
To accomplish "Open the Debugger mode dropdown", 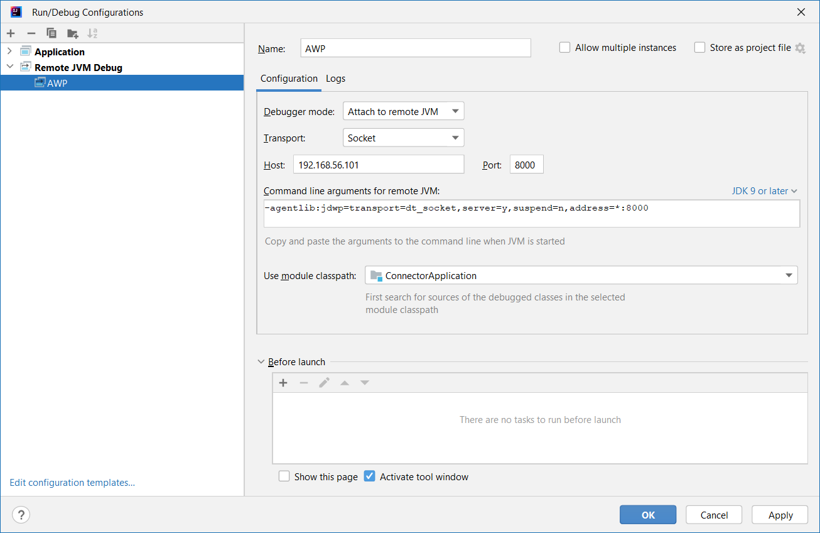I will (x=403, y=112).
